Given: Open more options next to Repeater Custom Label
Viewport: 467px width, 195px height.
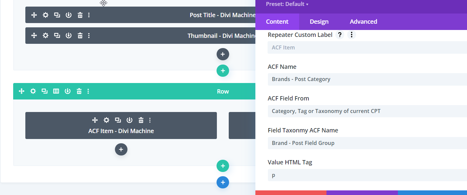Looking at the screenshot, I should (351, 35).
